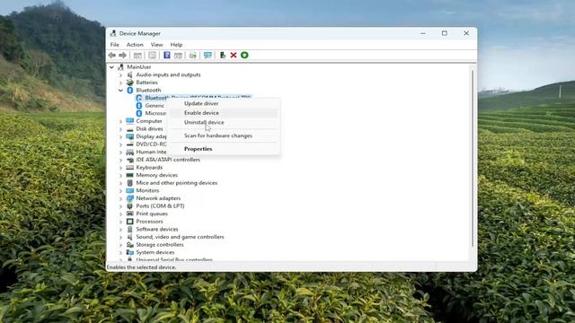
Task: Click the MainUser computer icon
Action: tap(120, 67)
